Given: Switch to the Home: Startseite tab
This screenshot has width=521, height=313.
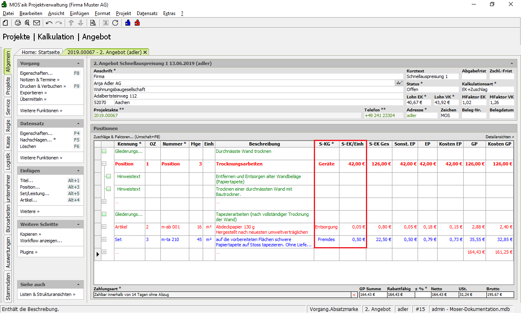Looking at the screenshot, I should pyautogui.click(x=41, y=52).
